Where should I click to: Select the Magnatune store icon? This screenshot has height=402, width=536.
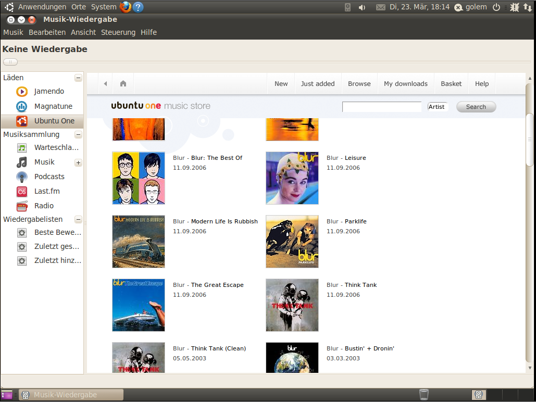(22, 107)
